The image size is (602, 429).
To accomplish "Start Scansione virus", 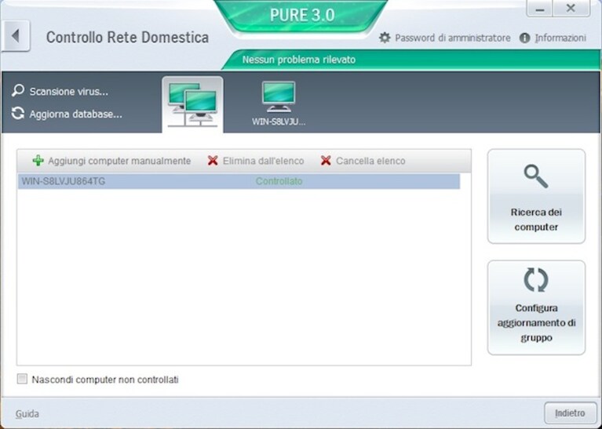I will coord(69,92).
